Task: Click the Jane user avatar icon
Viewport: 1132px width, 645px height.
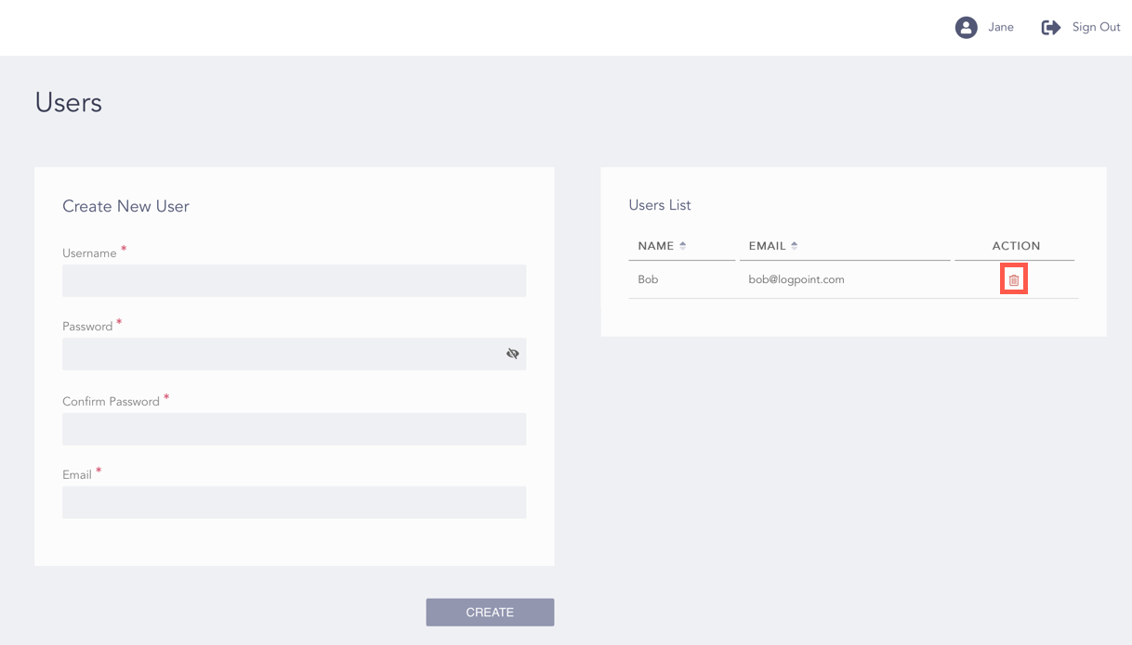Action: point(966,28)
